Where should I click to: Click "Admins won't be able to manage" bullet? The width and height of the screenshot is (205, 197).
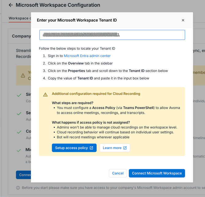(117, 127)
